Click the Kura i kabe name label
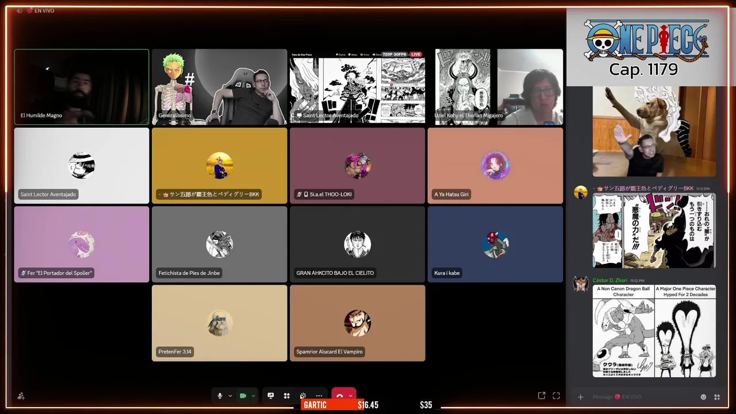736x414 pixels. click(447, 273)
